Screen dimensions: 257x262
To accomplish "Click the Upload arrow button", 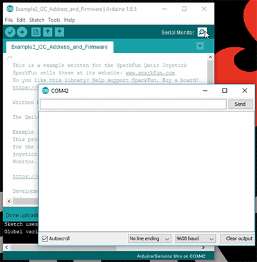I will pos(22,32).
